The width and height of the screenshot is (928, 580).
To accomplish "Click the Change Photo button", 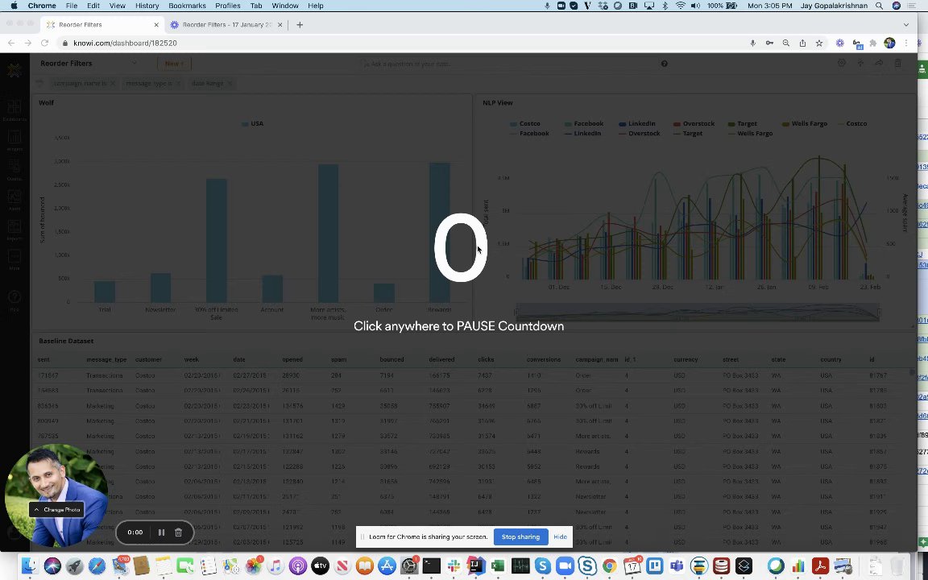I will click(x=57, y=510).
